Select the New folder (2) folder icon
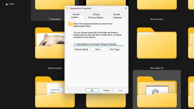 click(x=157, y=43)
